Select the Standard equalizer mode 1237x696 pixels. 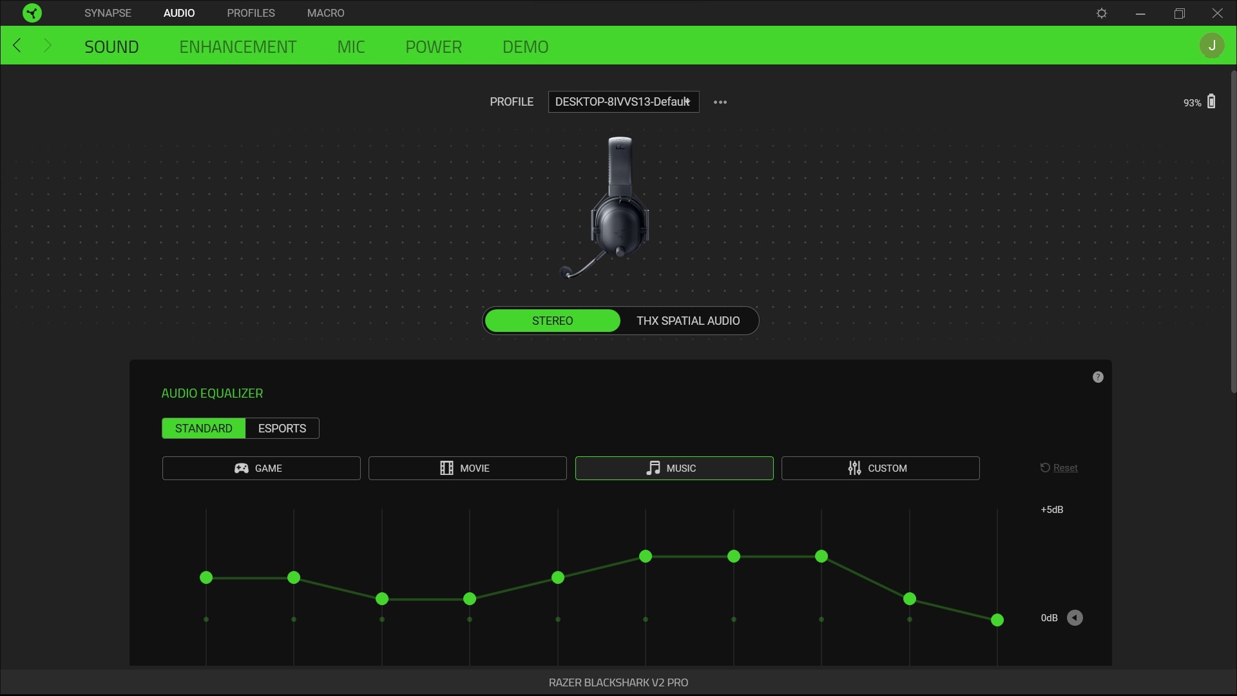tap(204, 429)
